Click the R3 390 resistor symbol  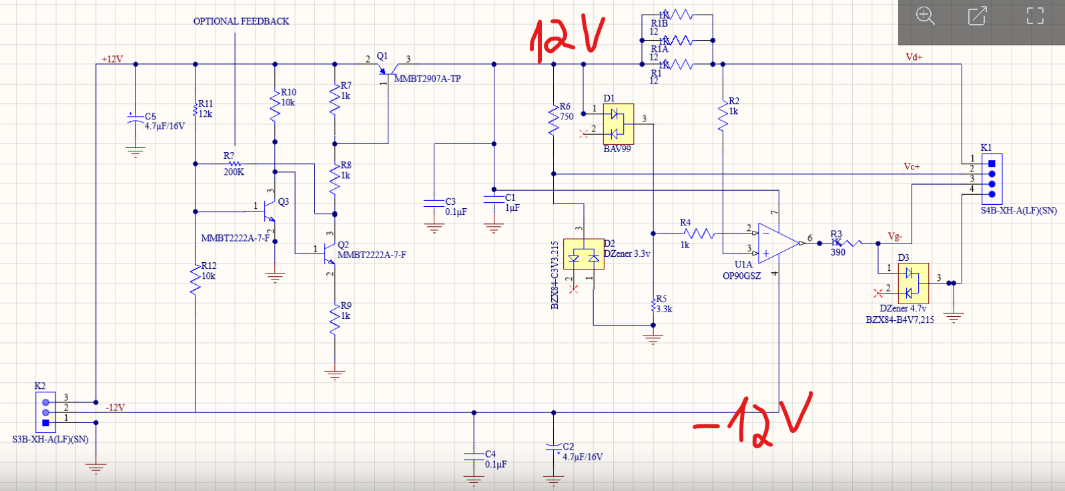click(x=847, y=243)
